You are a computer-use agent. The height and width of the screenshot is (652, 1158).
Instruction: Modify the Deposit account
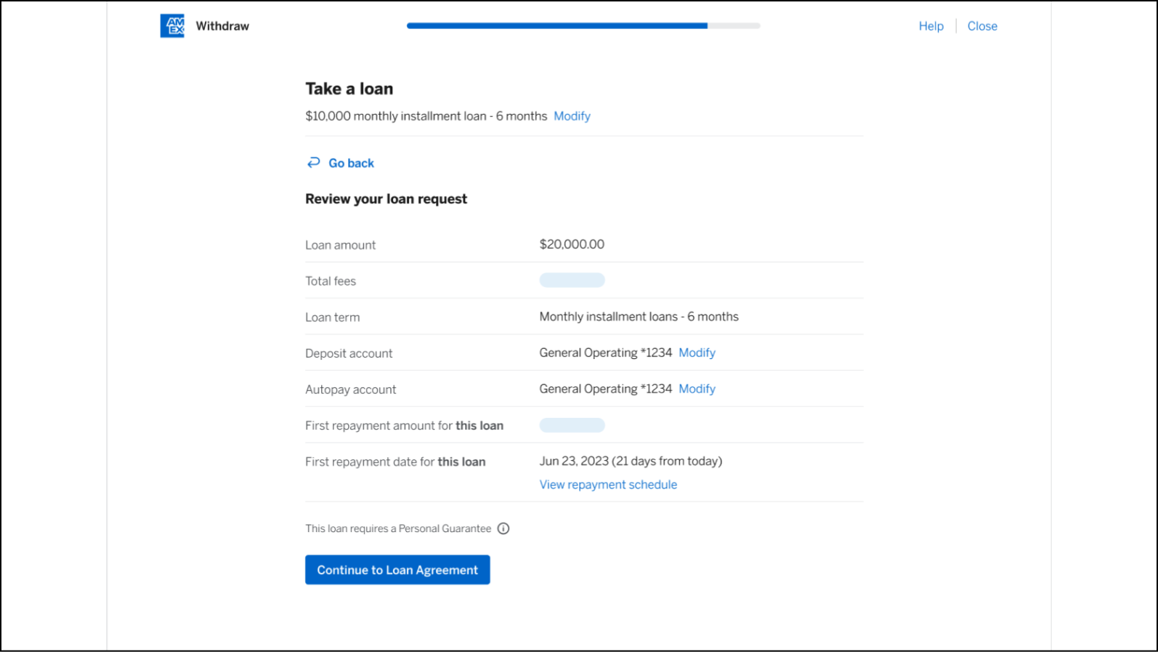pyautogui.click(x=697, y=353)
